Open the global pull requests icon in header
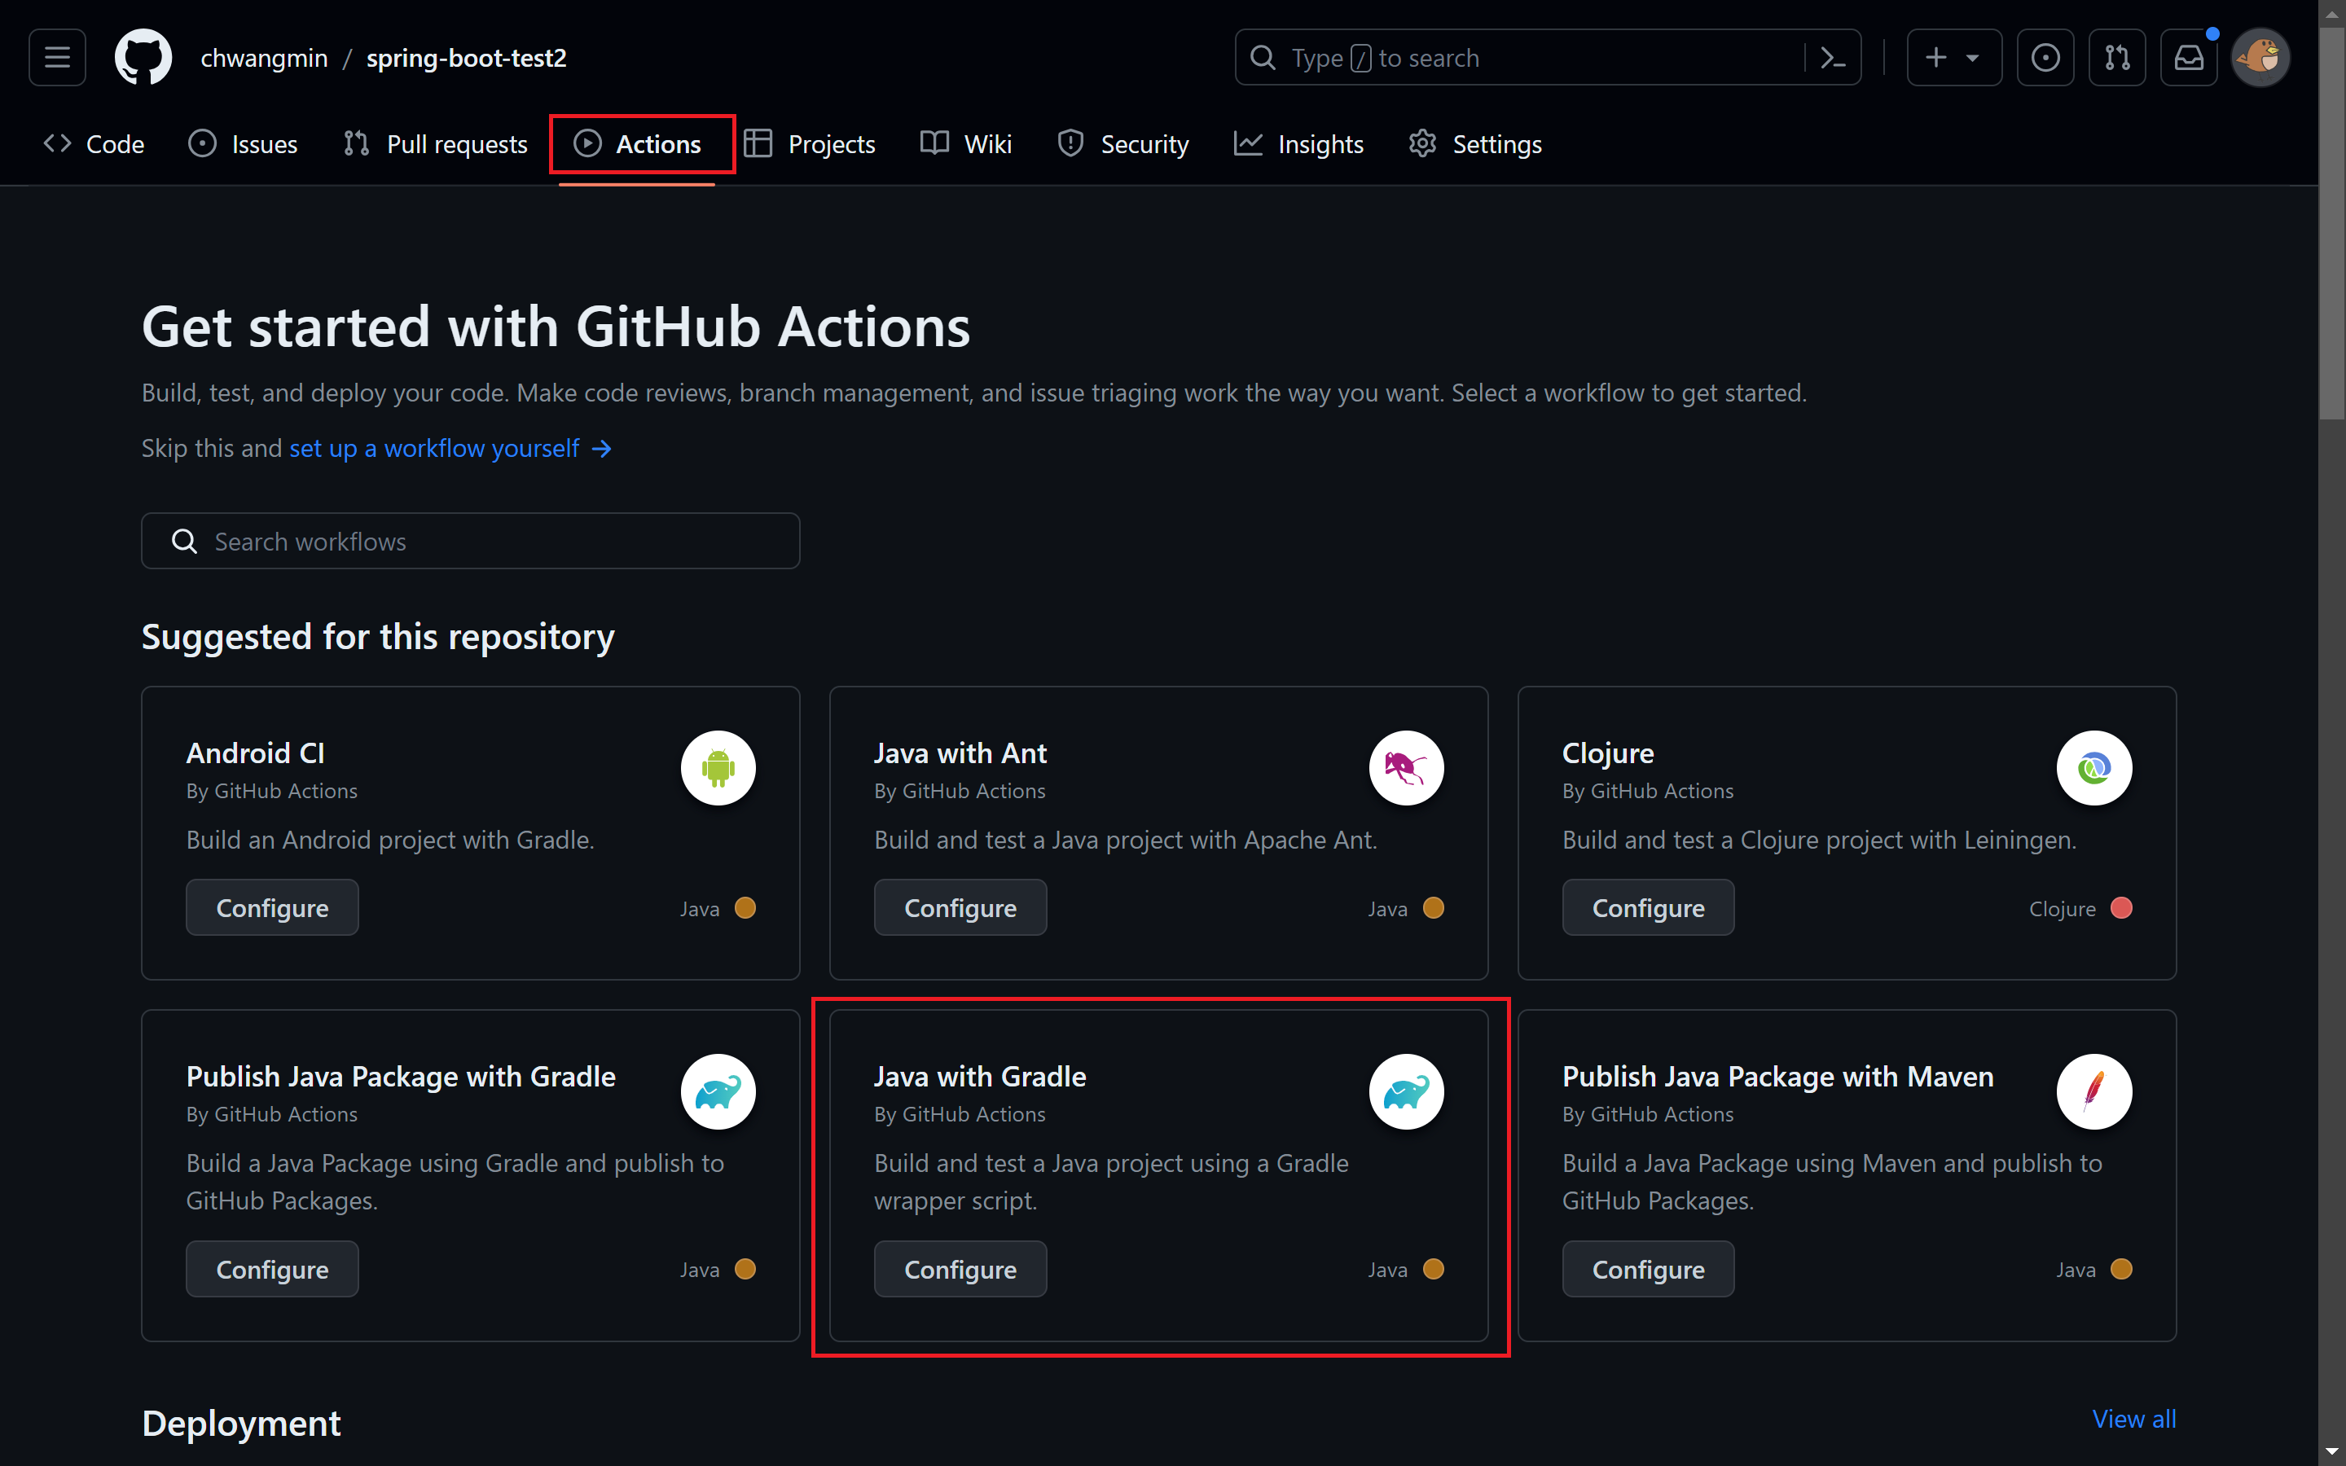 pyautogui.click(x=2117, y=57)
